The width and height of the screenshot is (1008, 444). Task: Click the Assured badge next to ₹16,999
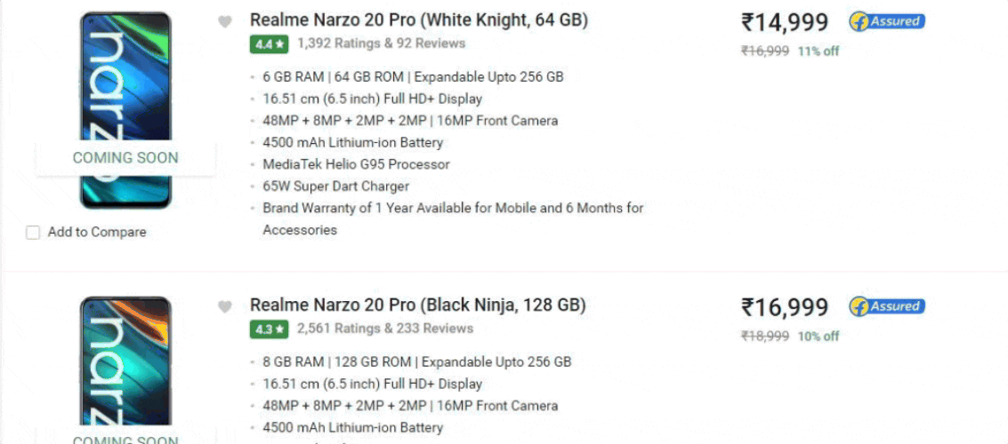pos(886,306)
